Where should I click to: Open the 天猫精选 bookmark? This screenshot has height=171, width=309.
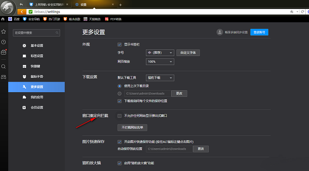coord(92,19)
